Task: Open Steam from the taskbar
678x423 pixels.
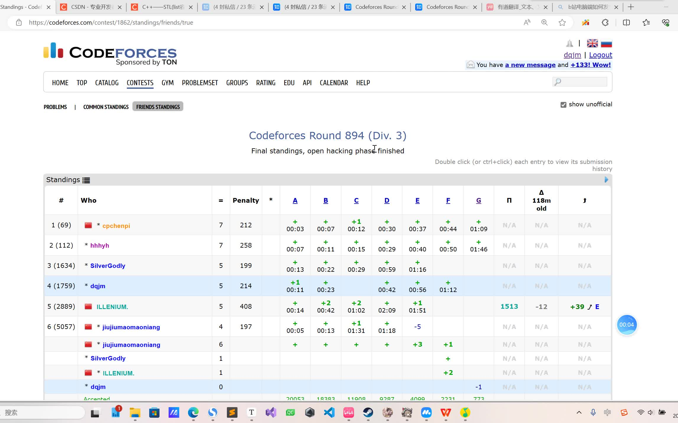Action: click(368, 413)
